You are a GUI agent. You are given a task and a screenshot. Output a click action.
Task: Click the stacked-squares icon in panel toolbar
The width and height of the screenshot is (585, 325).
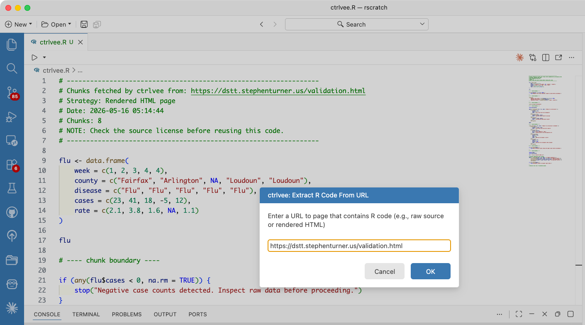click(558, 314)
